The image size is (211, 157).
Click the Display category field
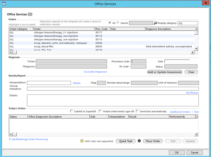tap(188, 23)
